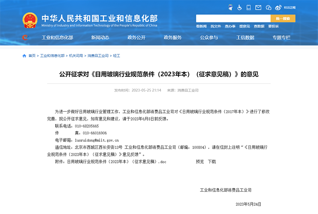Go to 轻工 in breadcrumb

coord(116,55)
